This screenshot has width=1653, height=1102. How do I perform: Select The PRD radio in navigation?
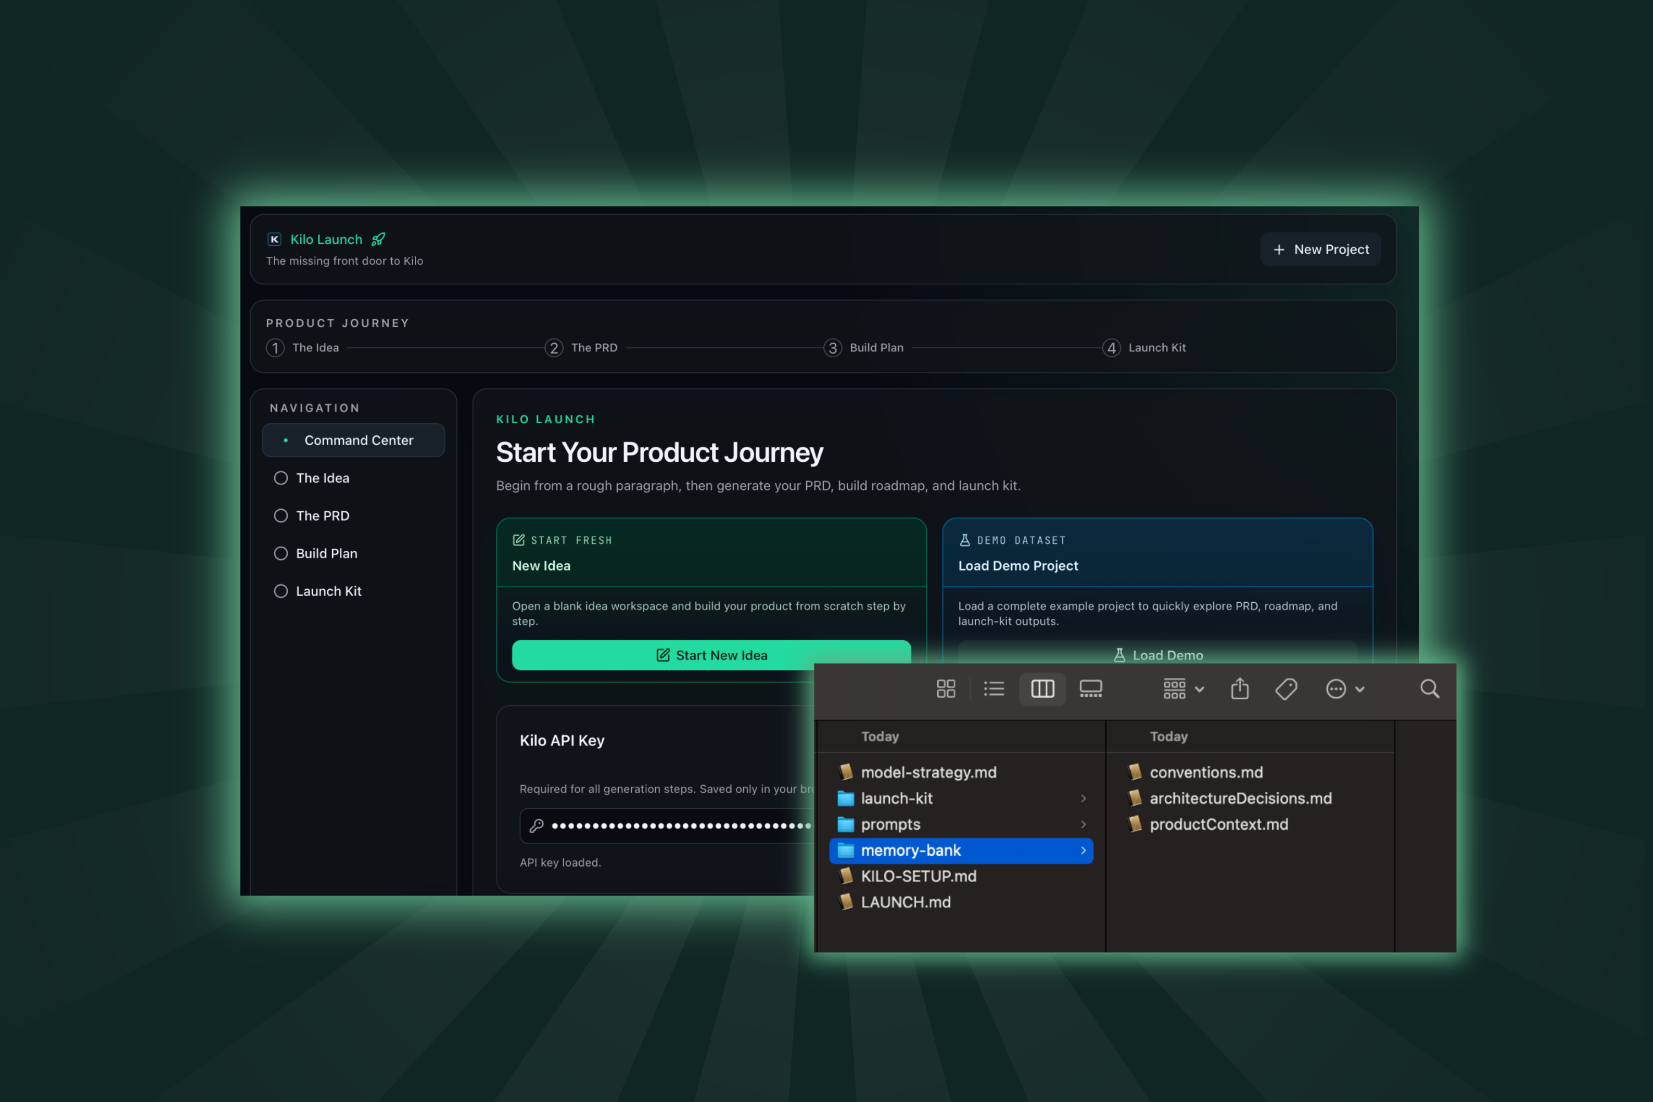point(281,516)
